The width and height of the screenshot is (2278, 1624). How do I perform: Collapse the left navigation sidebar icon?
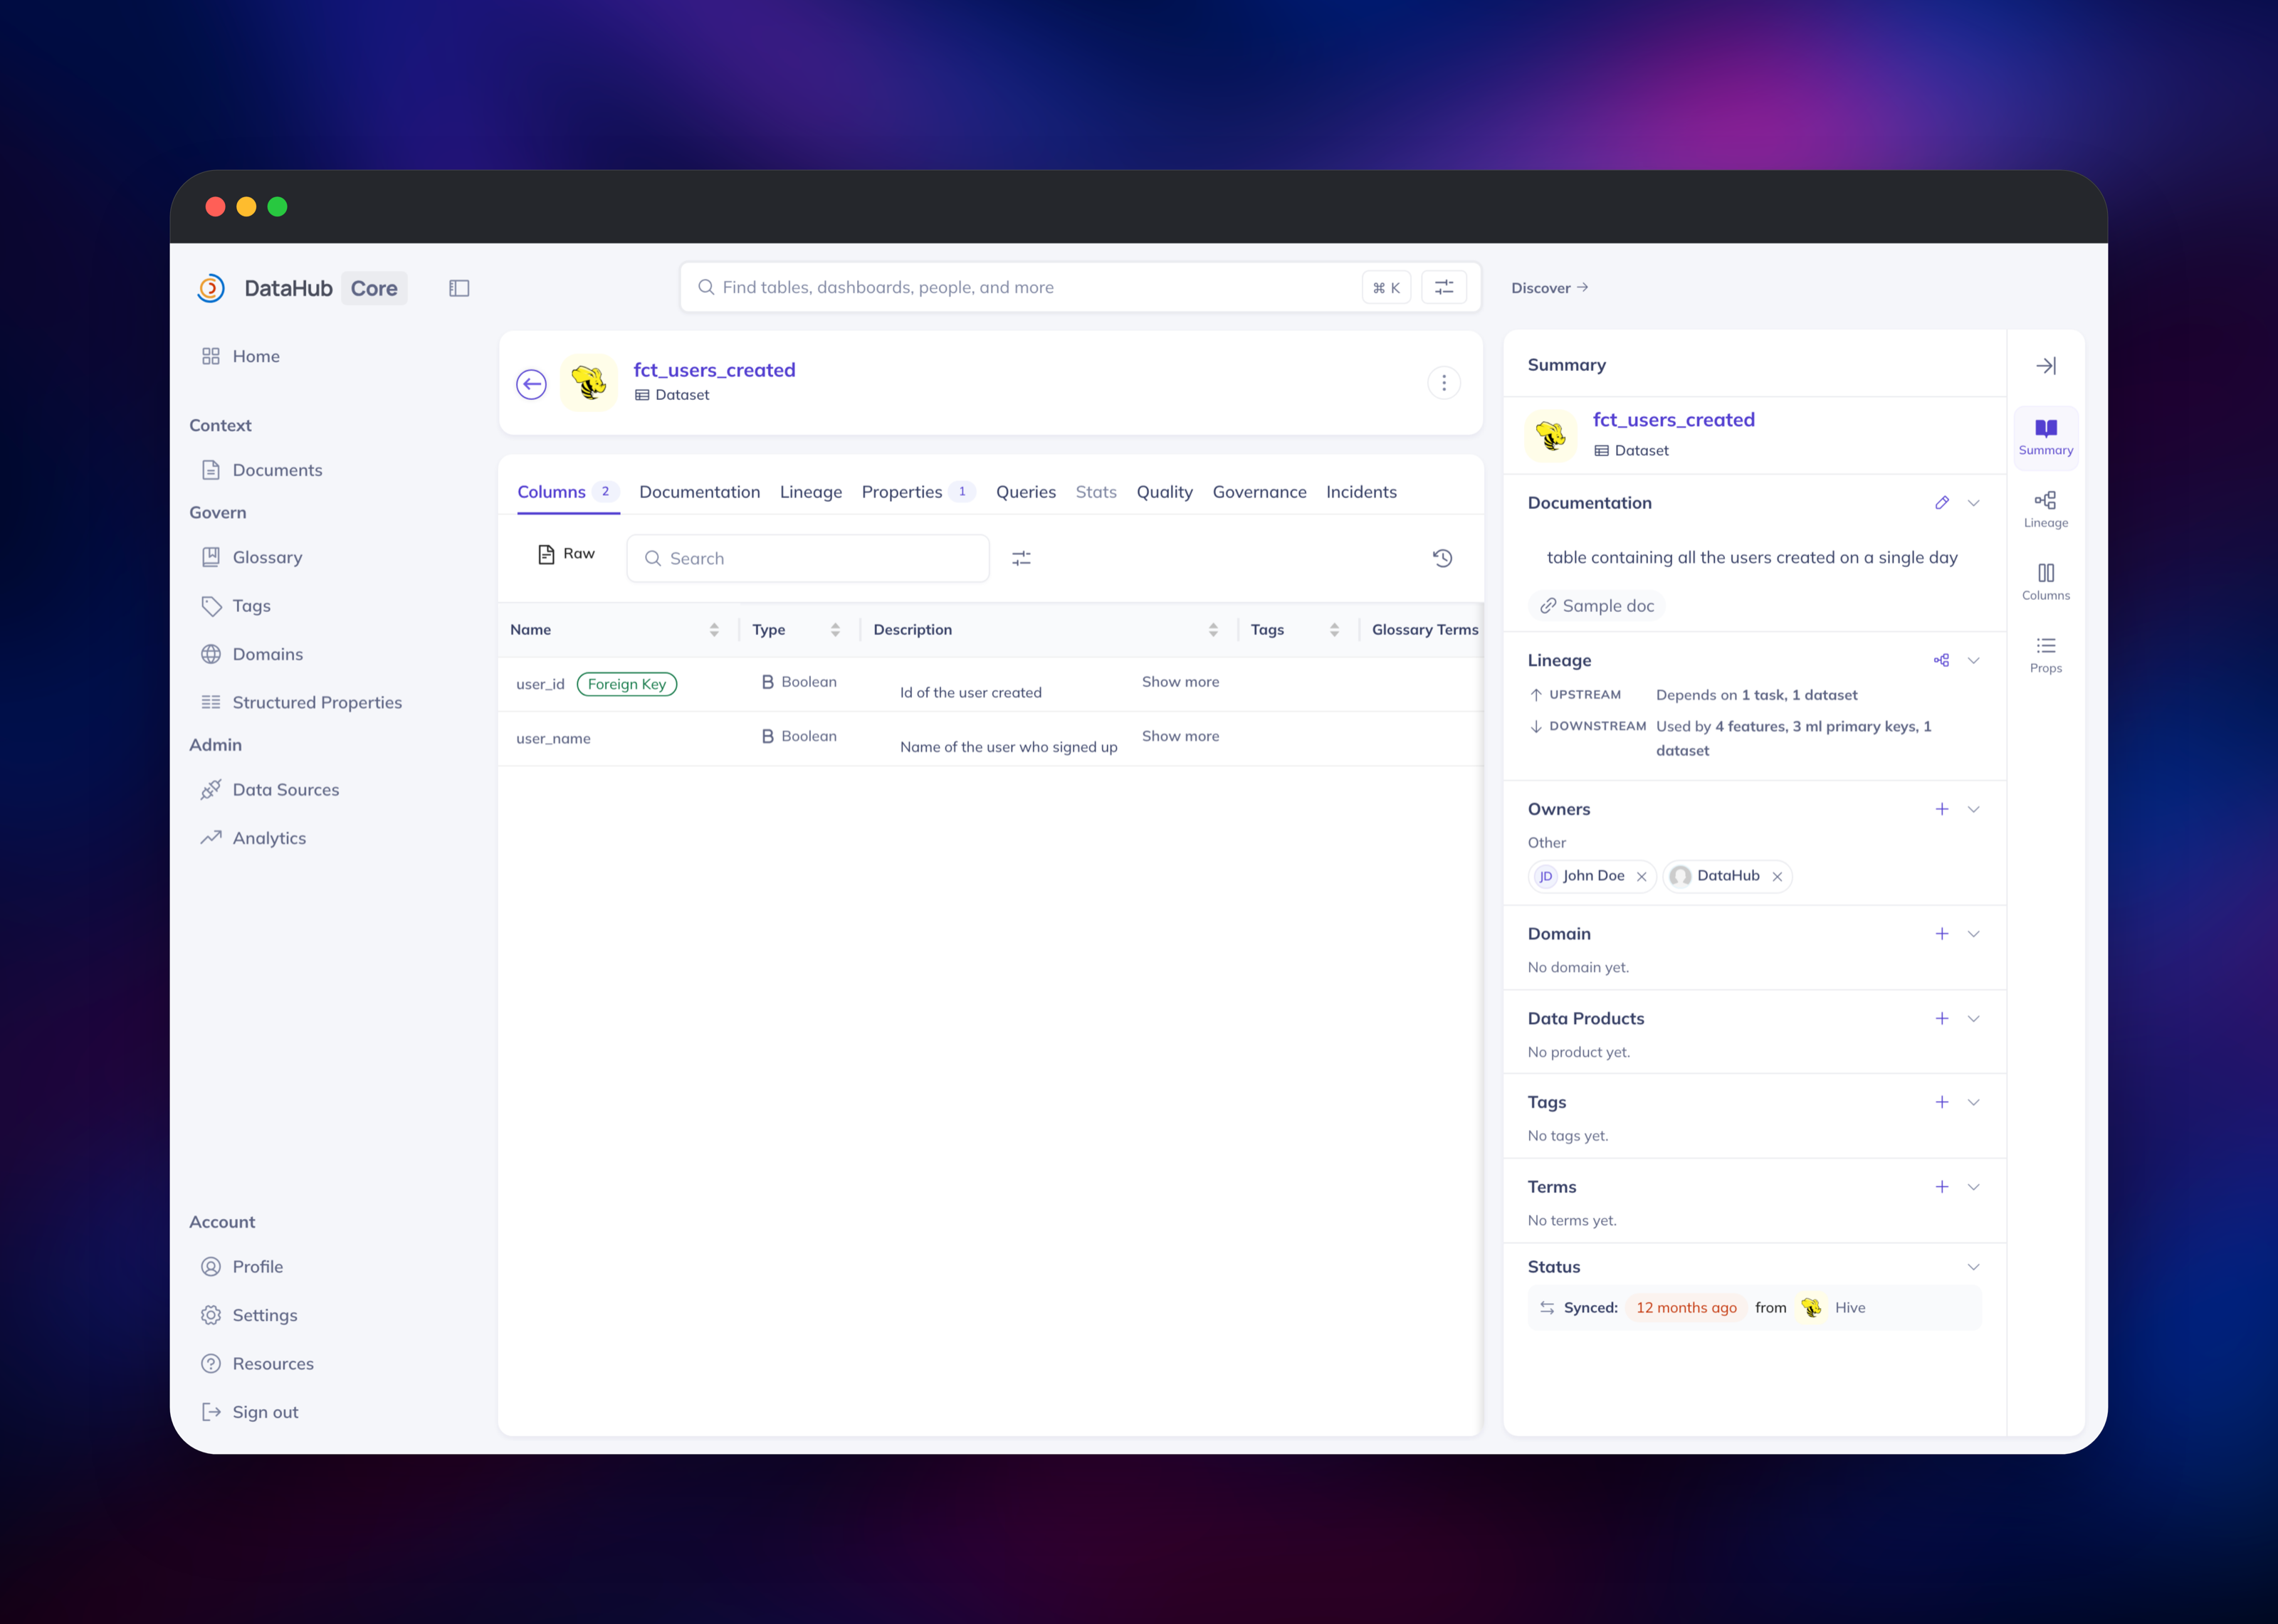pyautogui.click(x=459, y=288)
